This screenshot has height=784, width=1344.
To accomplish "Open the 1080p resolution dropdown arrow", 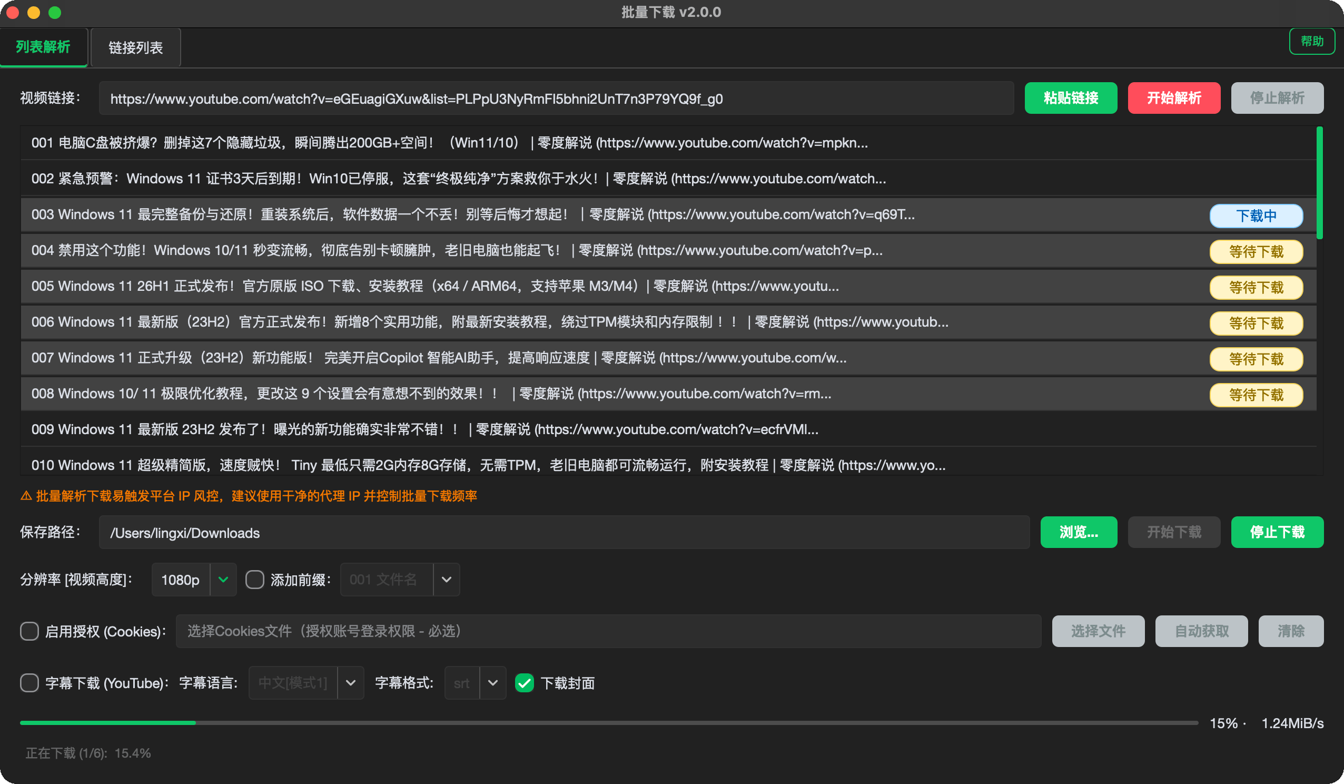I will pos(223,580).
